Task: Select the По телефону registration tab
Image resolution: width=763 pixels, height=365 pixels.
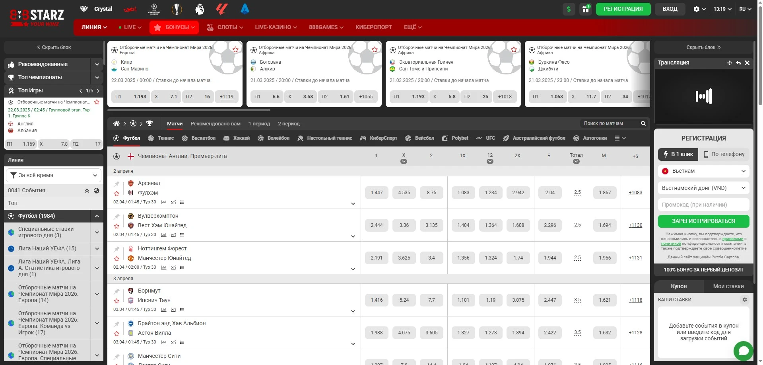Action: 724,154
